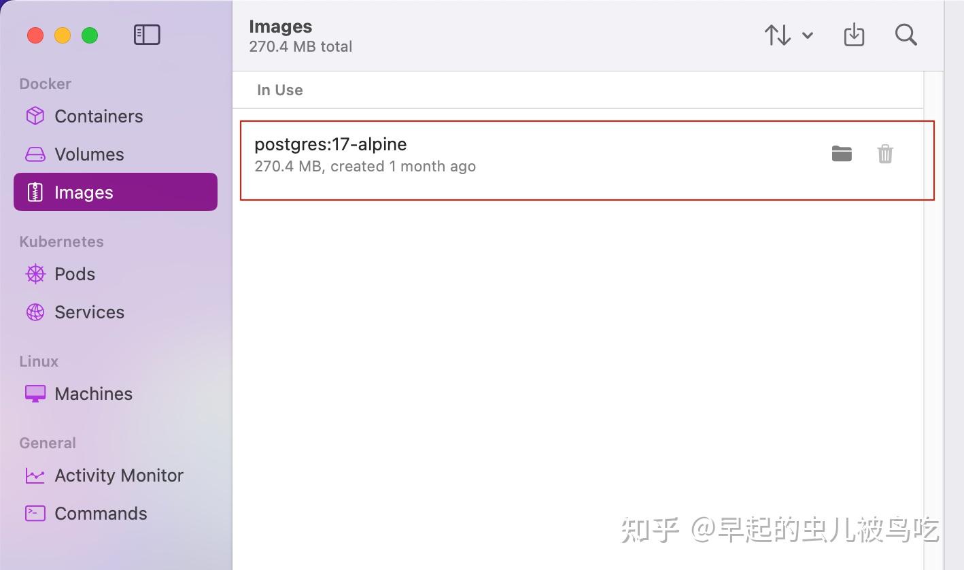Screen dimensions: 964x570
Task: Delete postgres:17-alpine using the trash button
Action: point(884,154)
